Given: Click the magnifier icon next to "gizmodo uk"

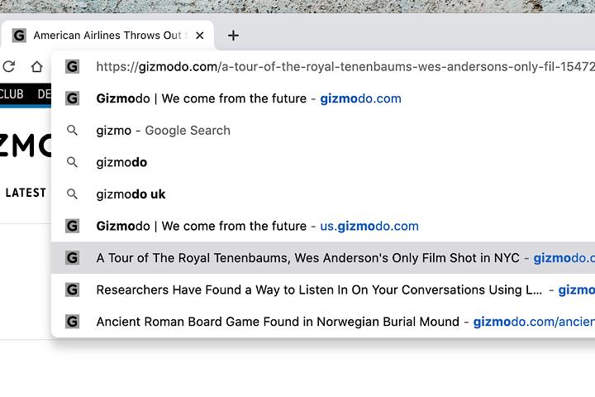Looking at the screenshot, I should (73, 194).
